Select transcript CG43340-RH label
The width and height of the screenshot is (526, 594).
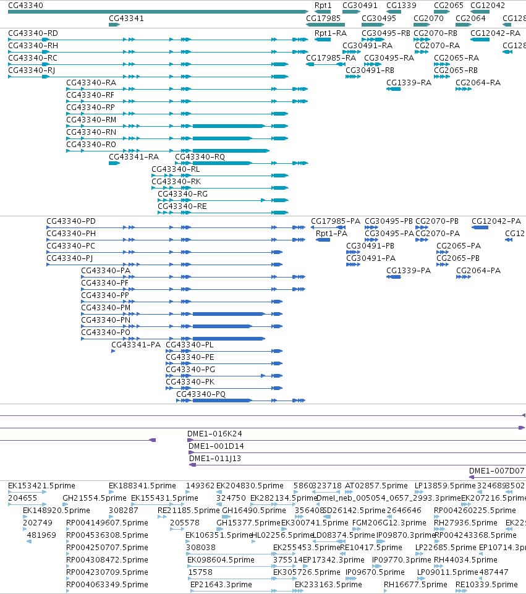pos(33,46)
